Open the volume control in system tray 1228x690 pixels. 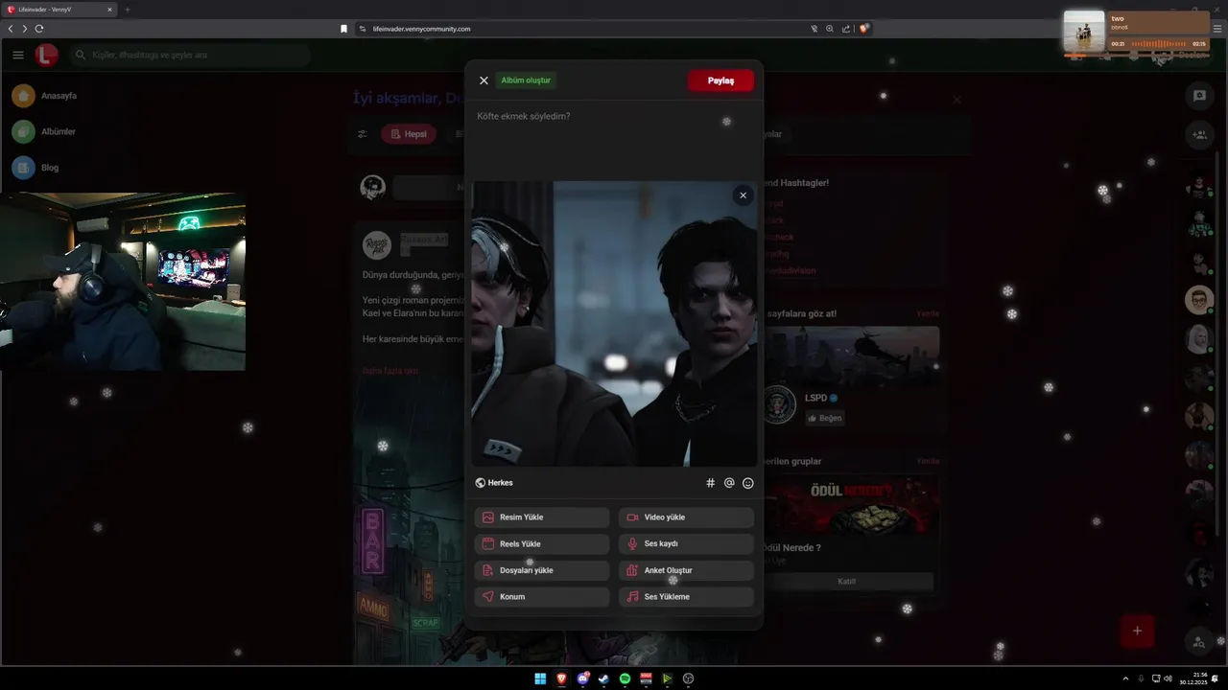pyautogui.click(x=1168, y=678)
